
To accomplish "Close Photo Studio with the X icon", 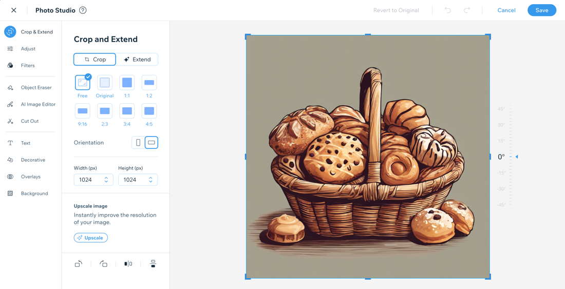I will [14, 10].
